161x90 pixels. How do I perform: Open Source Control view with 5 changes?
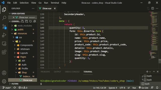coord(4,27)
